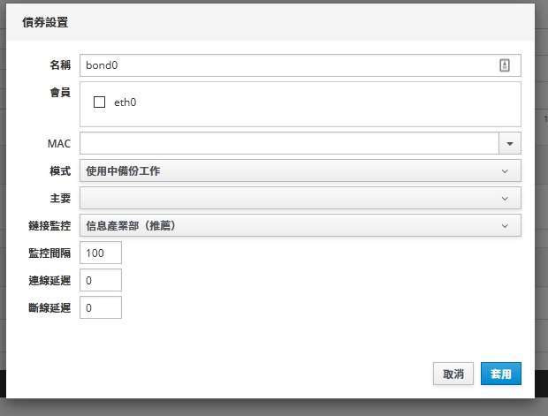Focus the 名稱 field containing bond0
Screen dimensions: 548x416
click(x=301, y=65)
